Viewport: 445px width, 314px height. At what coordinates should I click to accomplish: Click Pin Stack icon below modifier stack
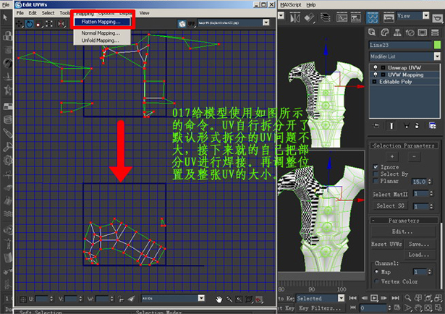click(x=376, y=126)
